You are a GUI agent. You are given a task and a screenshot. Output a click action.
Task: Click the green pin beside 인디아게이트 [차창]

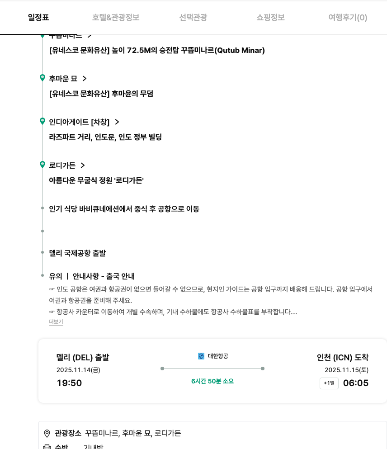click(42, 121)
